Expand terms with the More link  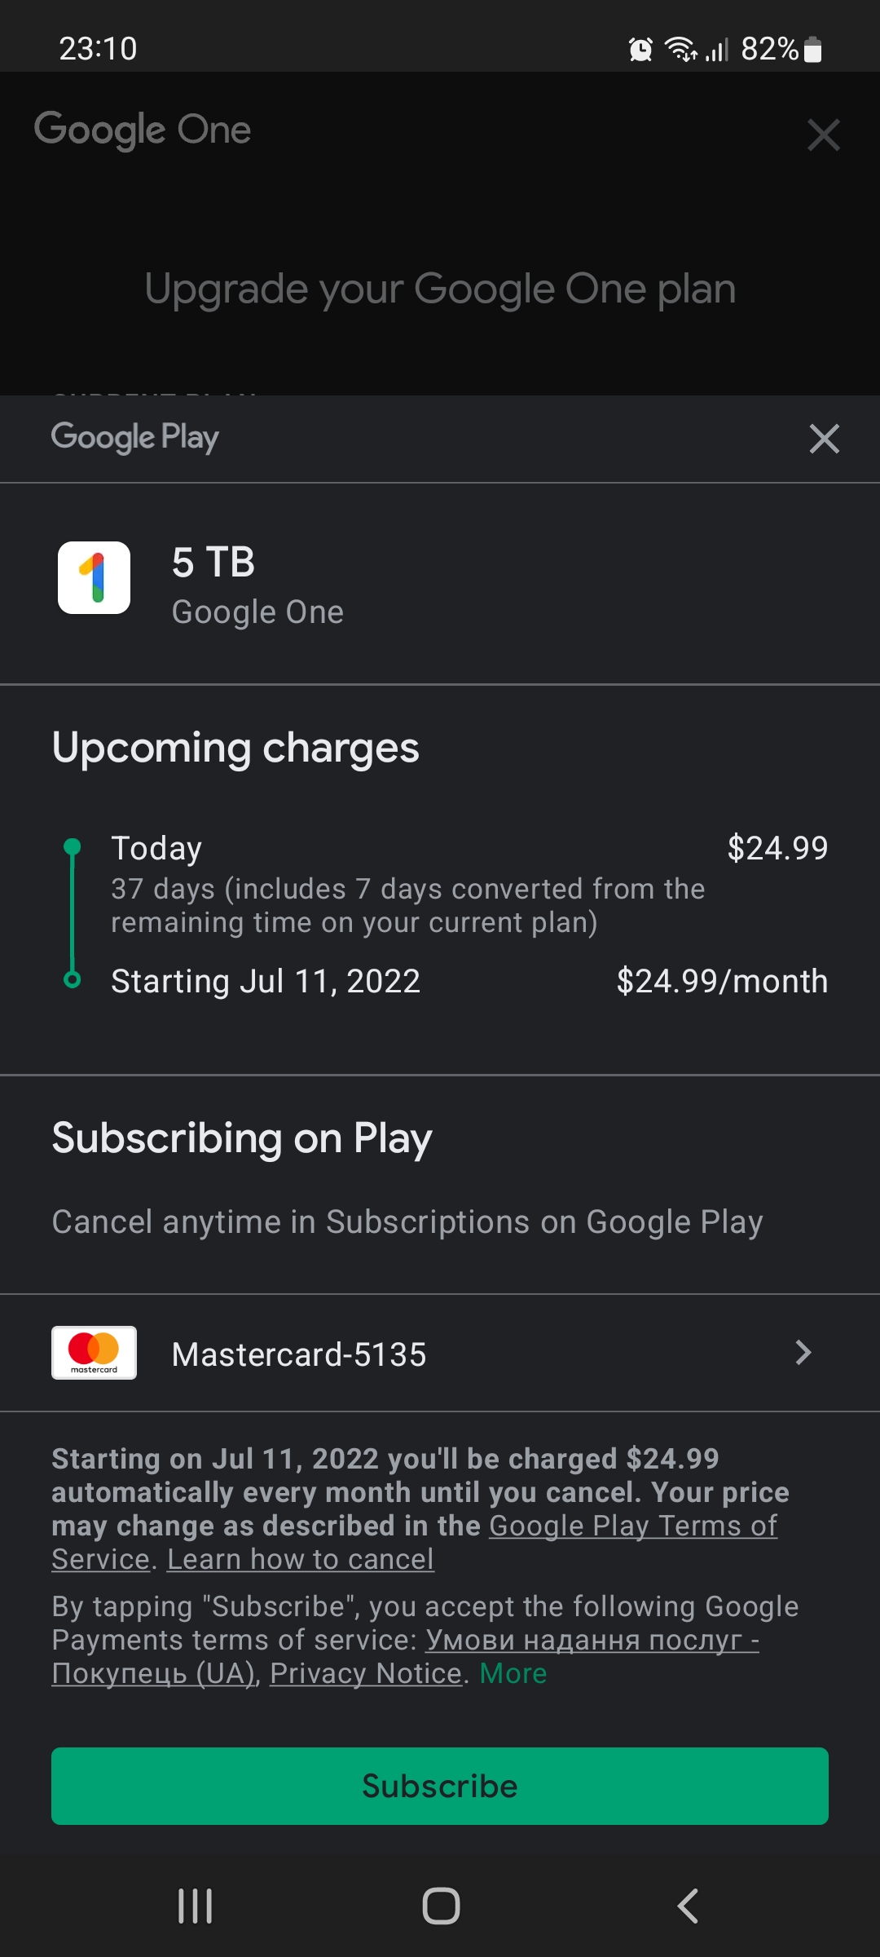click(513, 1673)
